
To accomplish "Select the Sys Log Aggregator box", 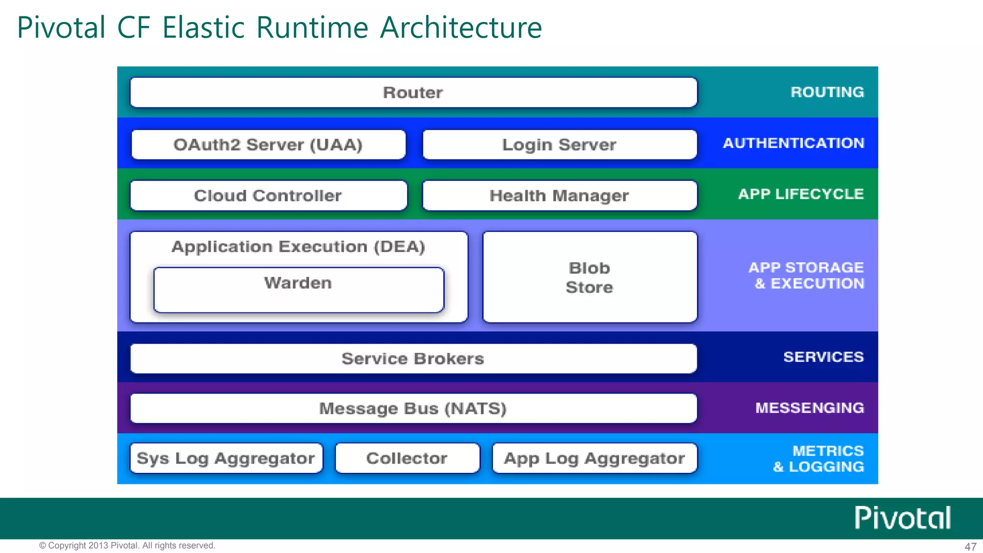I will pos(226,458).
